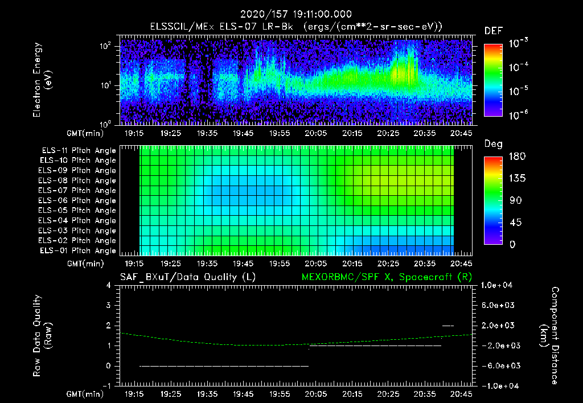
Task: Pick the ELS-06 Pitch Angle row label
Action: tap(77, 200)
